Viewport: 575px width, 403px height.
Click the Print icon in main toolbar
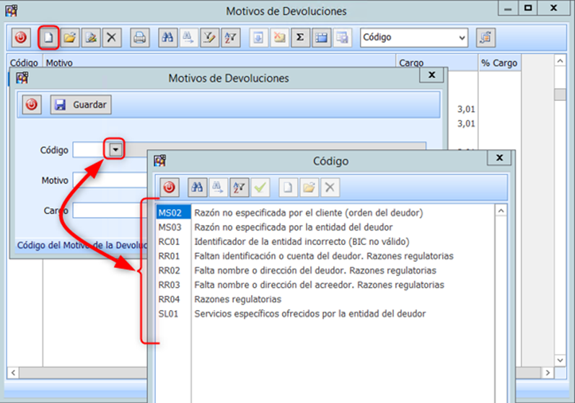(140, 37)
